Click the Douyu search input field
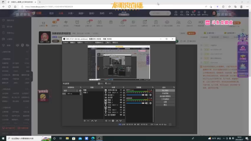Viewport: 251px width, 141px height. [x=158, y=13]
